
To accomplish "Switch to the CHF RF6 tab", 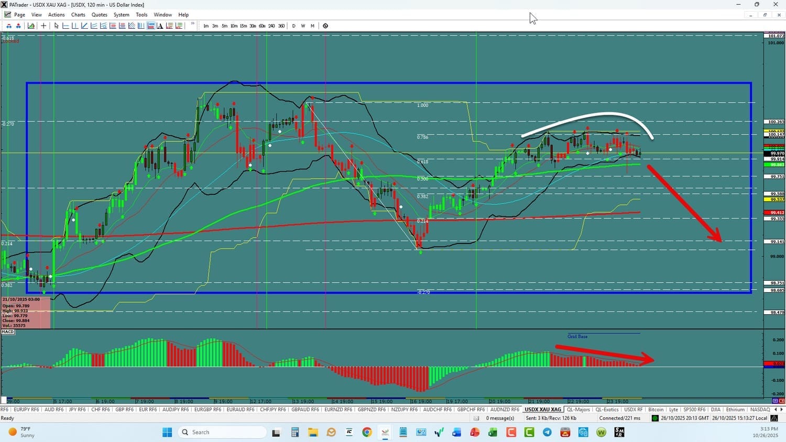I will (x=101, y=410).
